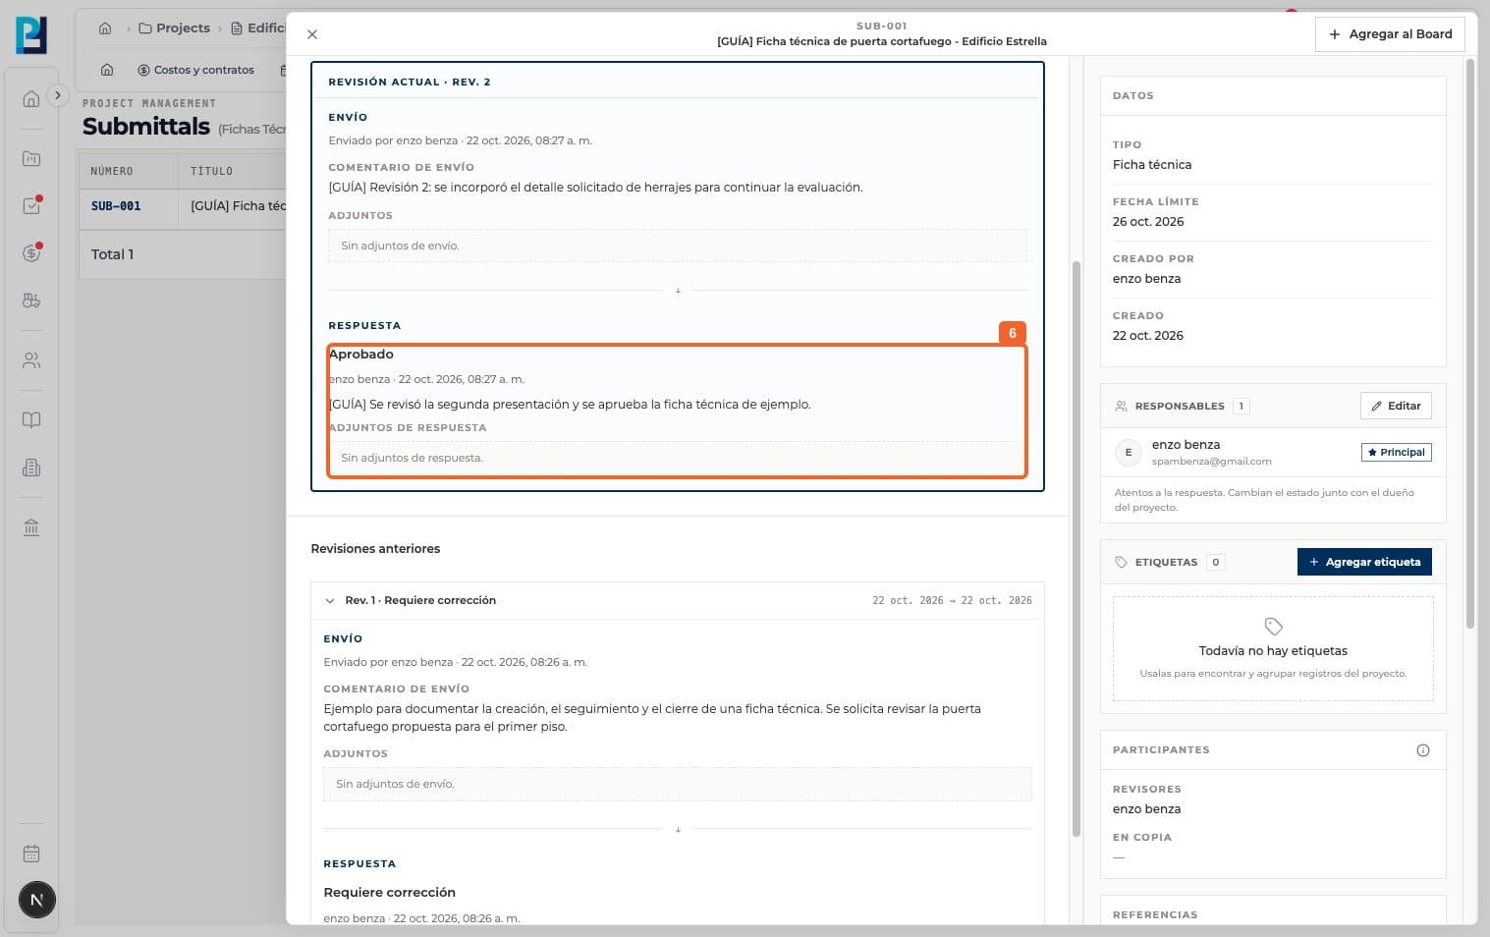Viewport: 1490px width, 937px height.
Task: Go to Projects in the breadcrumb
Action: pos(175,28)
